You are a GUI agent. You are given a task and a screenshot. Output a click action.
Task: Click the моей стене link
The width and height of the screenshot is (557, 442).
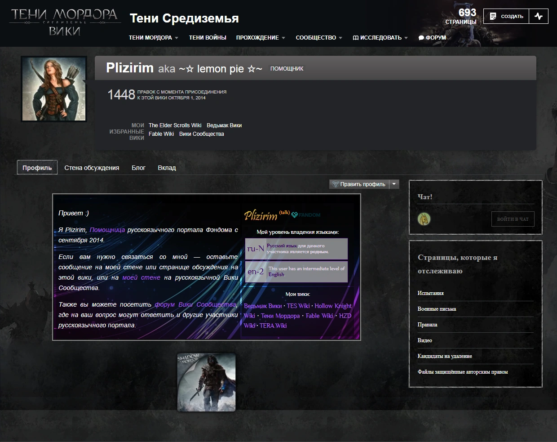141,277
